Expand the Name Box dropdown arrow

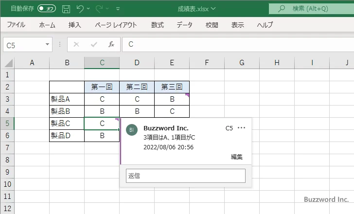[x=47, y=44]
